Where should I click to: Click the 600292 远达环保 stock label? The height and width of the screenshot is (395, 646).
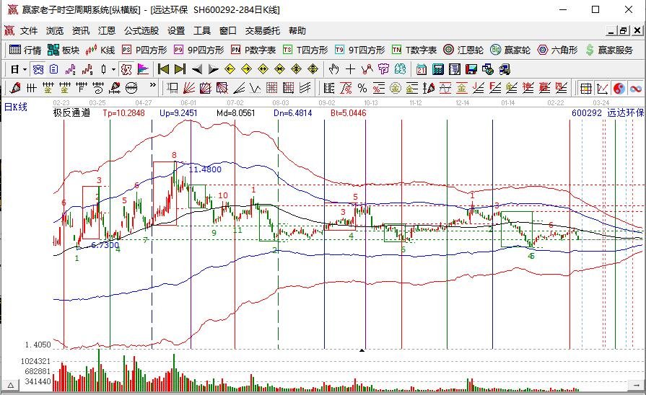[608, 112]
